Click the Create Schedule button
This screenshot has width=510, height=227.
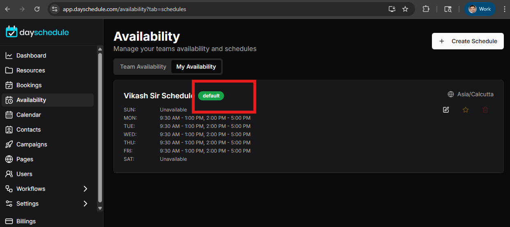point(468,41)
